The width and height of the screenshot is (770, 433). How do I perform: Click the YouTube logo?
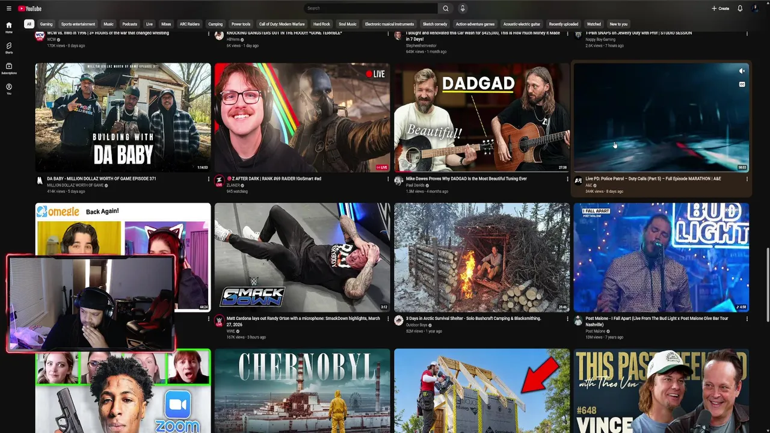pos(29,8)
